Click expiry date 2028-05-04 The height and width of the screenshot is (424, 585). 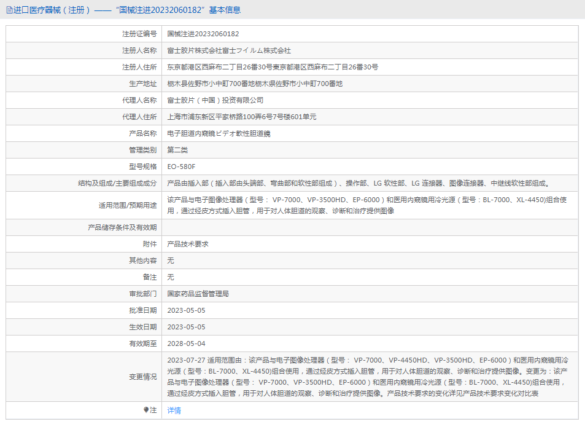click(x=186, y=344)
